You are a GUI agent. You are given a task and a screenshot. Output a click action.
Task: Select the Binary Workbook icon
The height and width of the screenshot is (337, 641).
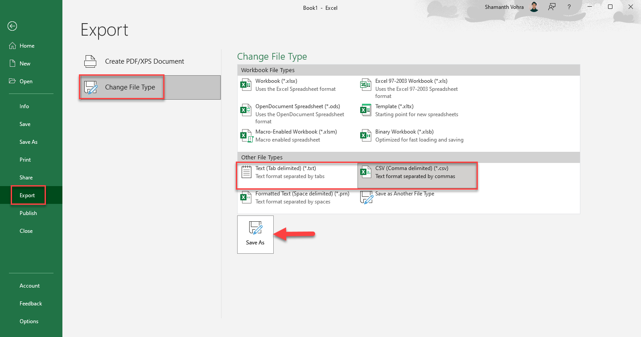pos(366,135)
